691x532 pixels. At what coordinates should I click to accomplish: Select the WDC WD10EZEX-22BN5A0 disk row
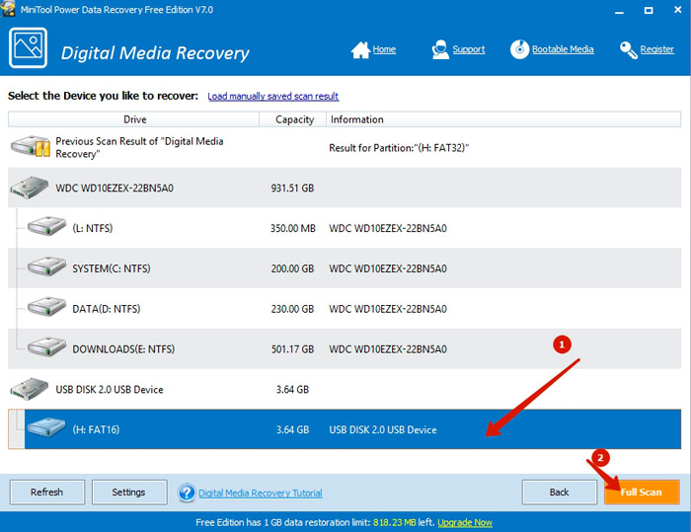click(x=345, y=188)
